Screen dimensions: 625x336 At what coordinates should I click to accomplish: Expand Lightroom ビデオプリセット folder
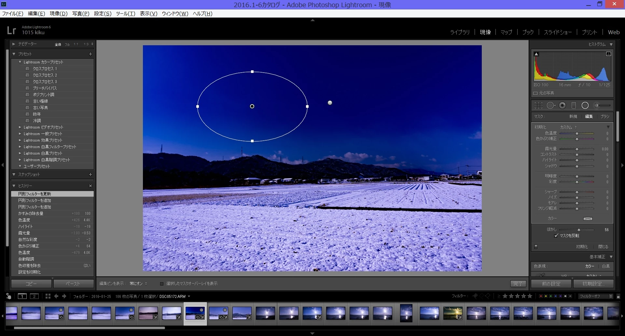pos(20,127)
